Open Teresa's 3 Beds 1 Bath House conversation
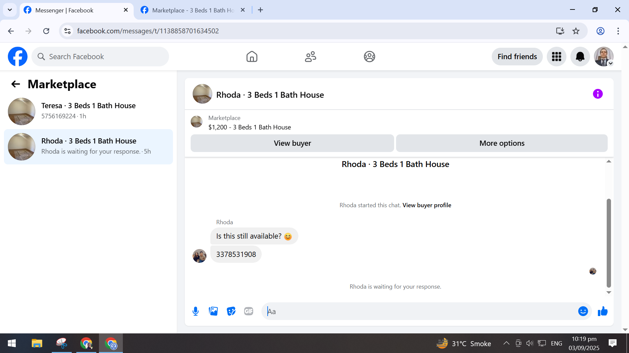 pos(88,111)
